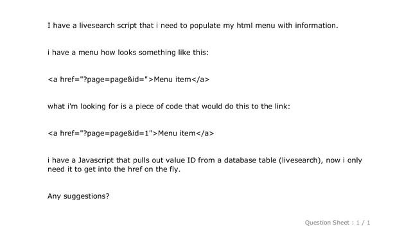The image size is (411, 231).
Task: Click the sentence about Javascript pulling value ID
Action: [x=205, y=160]
